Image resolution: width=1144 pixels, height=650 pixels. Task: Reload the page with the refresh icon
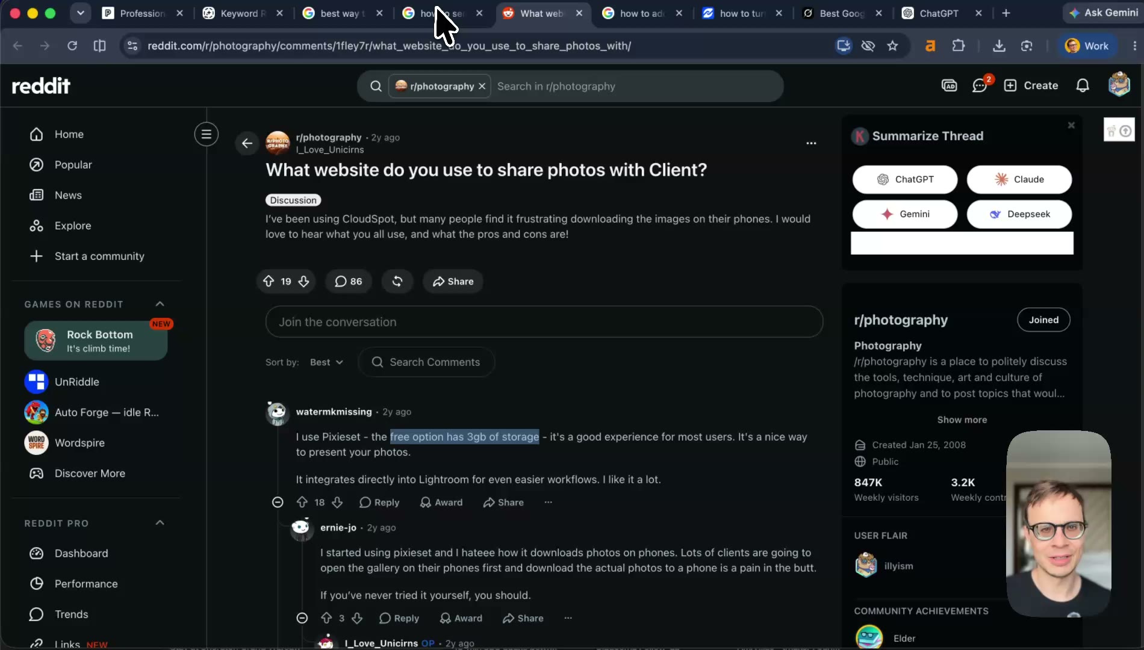pyautogui.click(x=72, y=46)
